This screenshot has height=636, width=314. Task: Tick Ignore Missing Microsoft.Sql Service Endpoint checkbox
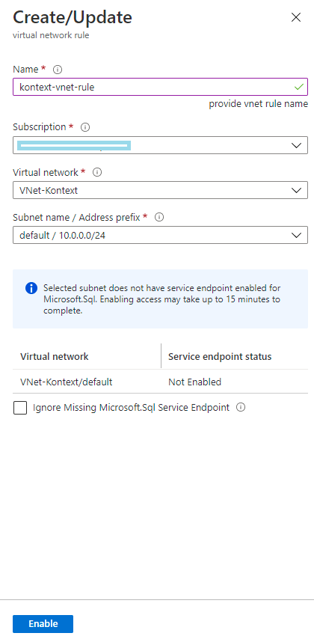(20, 408)
